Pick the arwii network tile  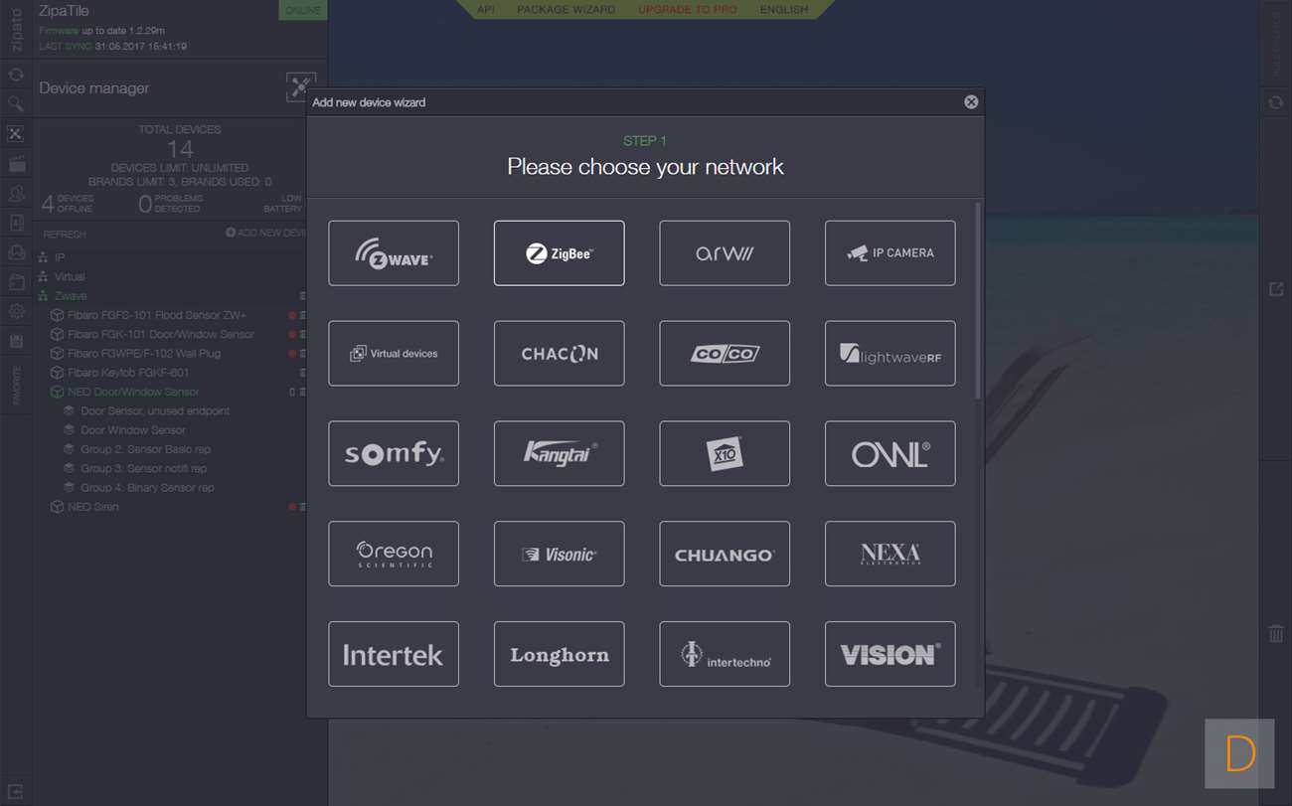[x=725, y=253]
